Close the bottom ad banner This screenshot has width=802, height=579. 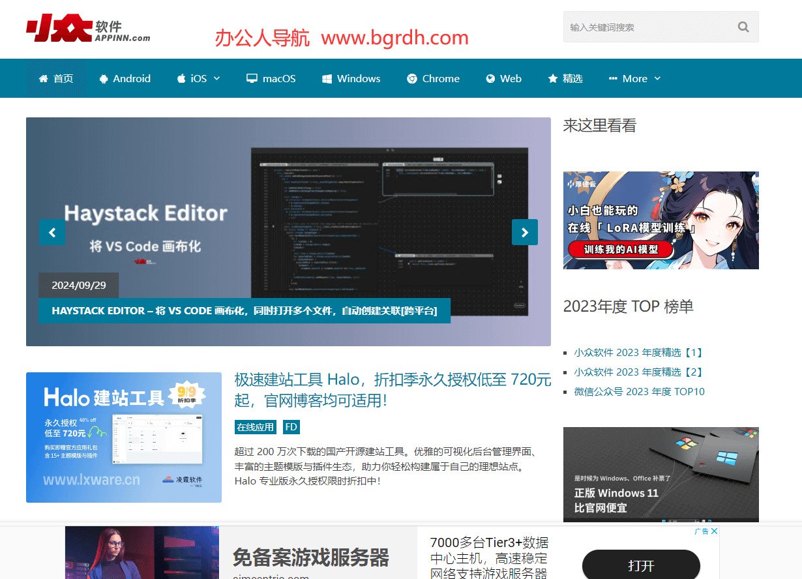(714, 531)
